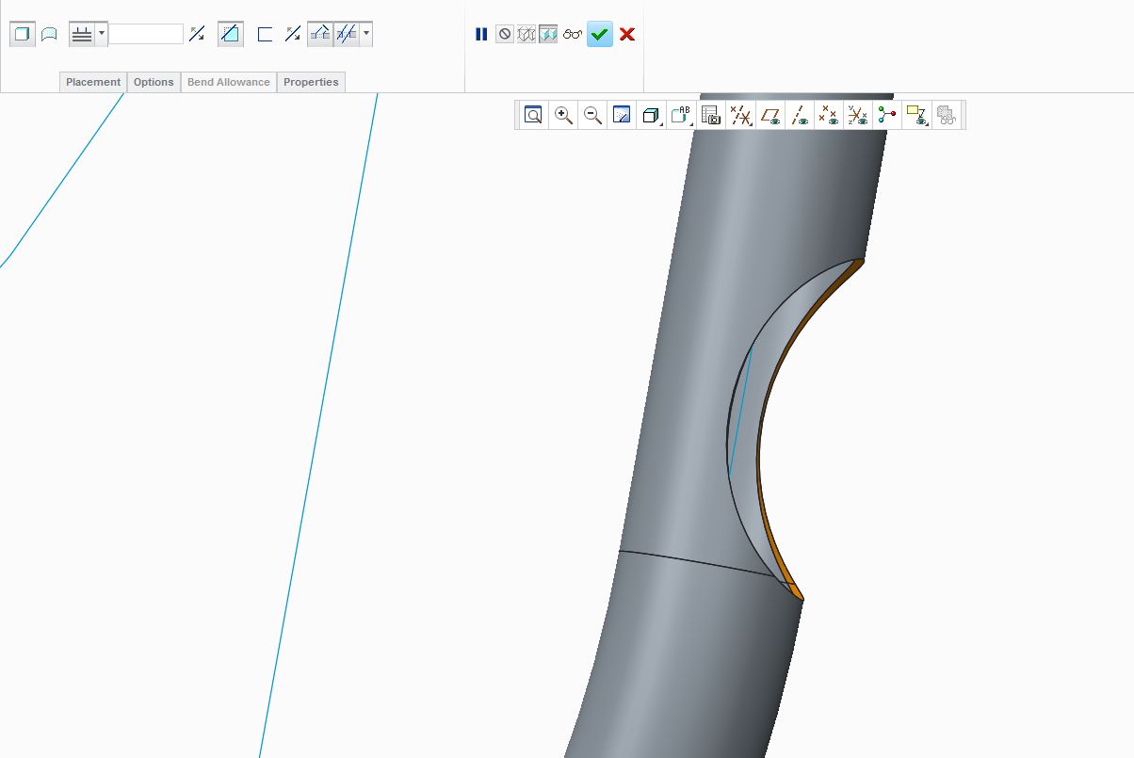Open the Properties tab
Image resolution: width=1134 pixels, height=758 pixels.
(311, 82)
